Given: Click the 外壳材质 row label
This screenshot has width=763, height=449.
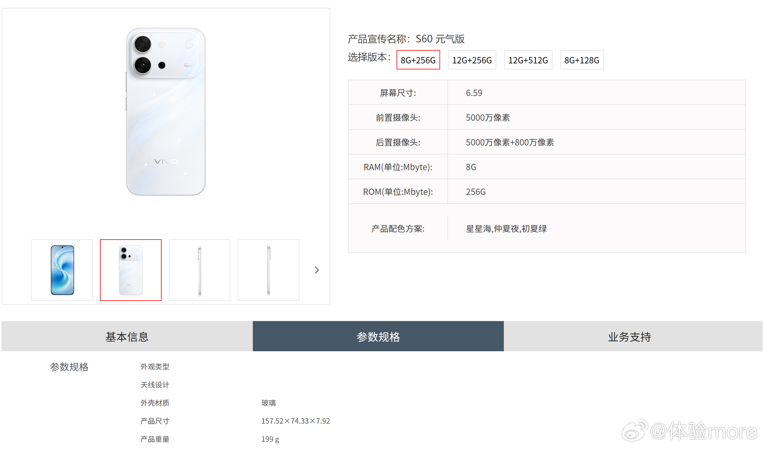Looking at the screenshot, I should [x=155, y=403].
